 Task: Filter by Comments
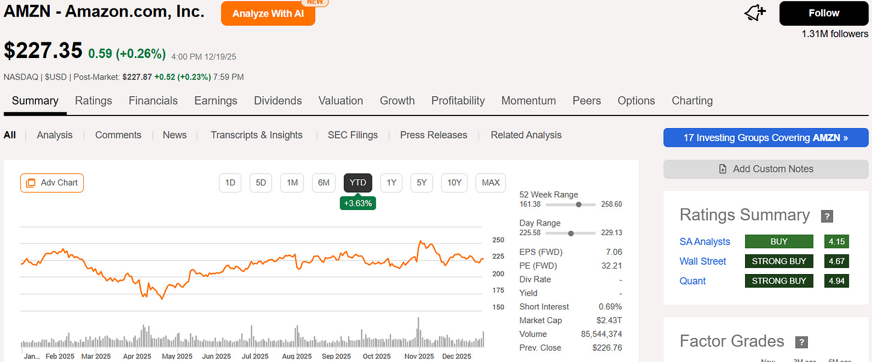pos(119,135)
